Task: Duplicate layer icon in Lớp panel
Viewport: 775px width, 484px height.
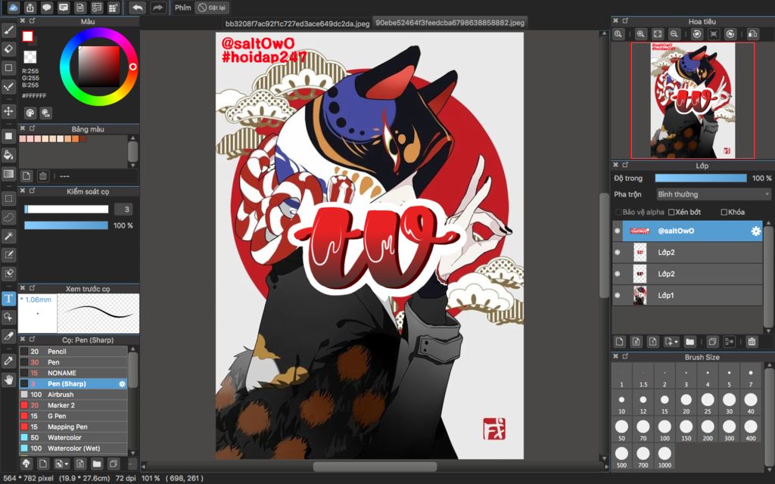Action: coord(712,341)
